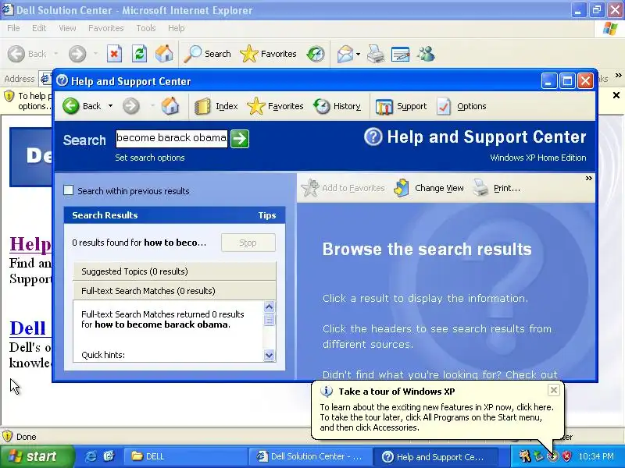Screen dimensions: 625x468
Task: Open IE Back button dropdown arrow
Action: point(55,54)
